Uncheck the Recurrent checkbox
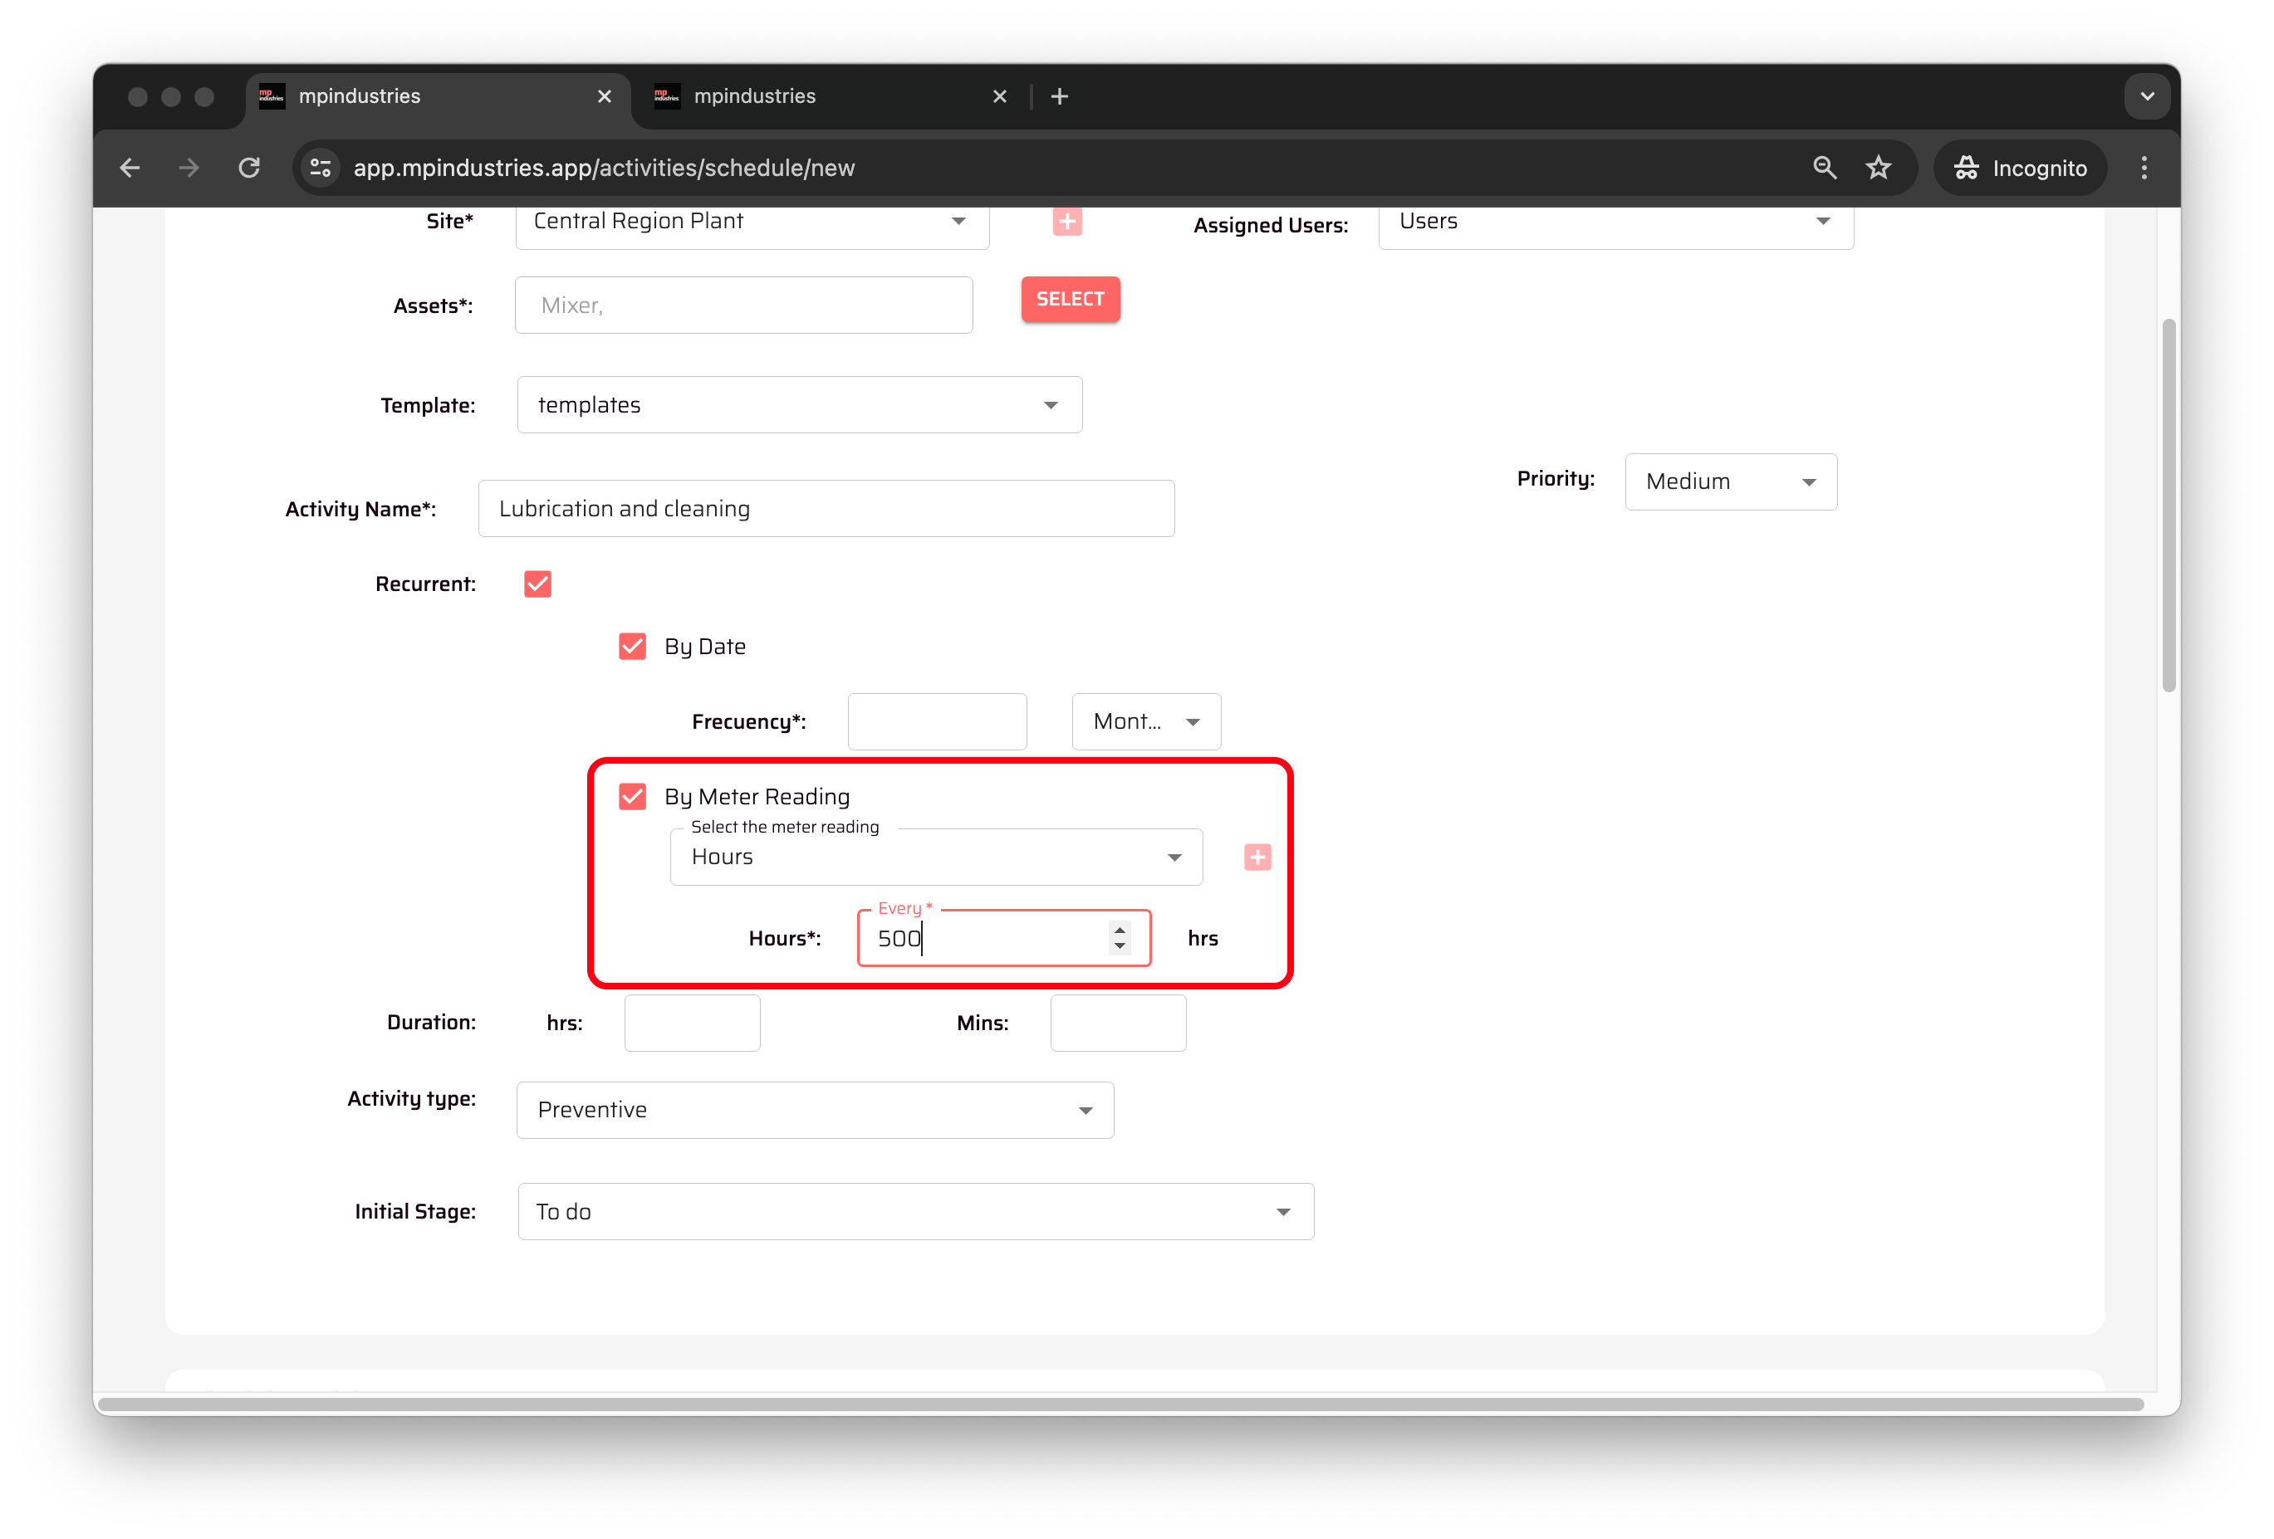 [537, 584]
